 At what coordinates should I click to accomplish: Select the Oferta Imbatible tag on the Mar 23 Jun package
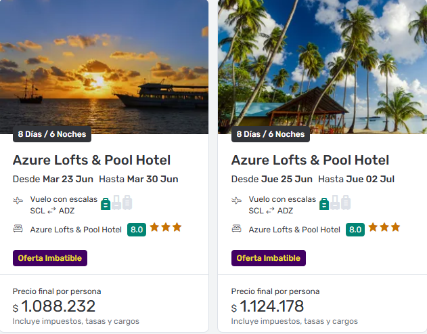[x=50, y=258]
